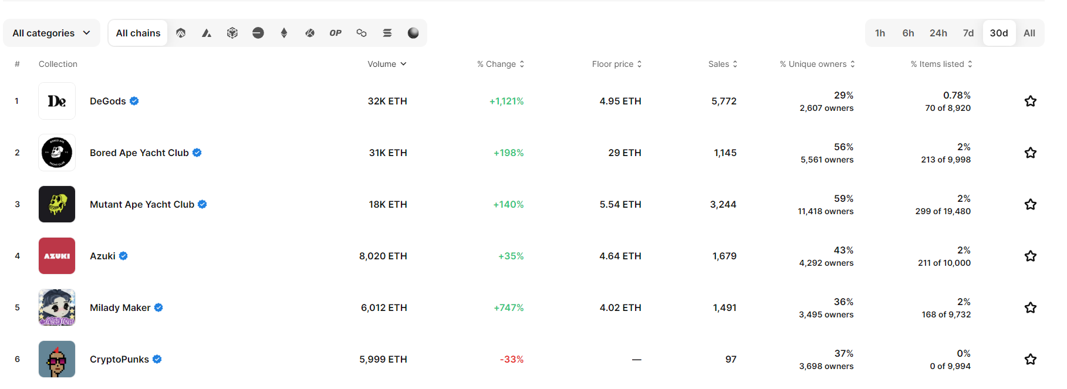Click Azuki verified badge
1067x389 pixels.
pos(123,256)
